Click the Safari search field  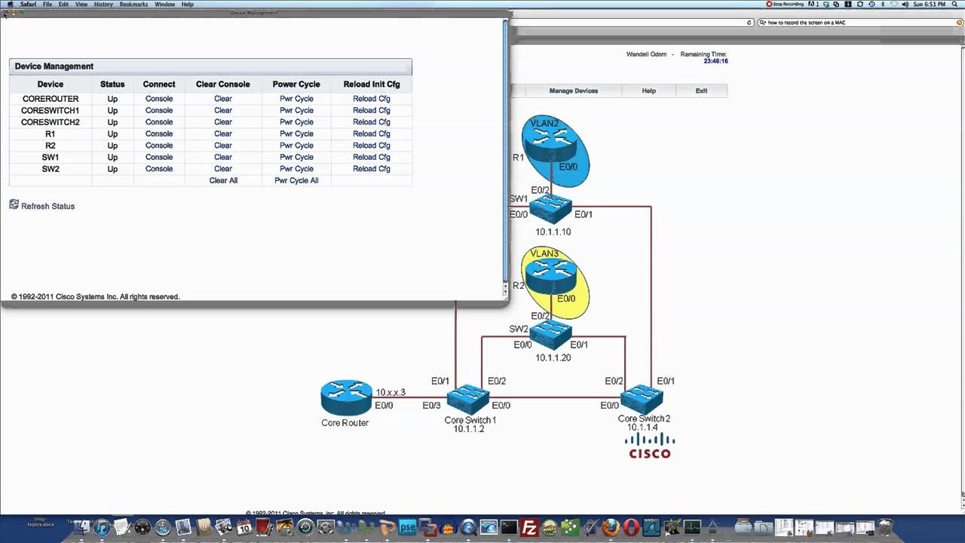859,23
